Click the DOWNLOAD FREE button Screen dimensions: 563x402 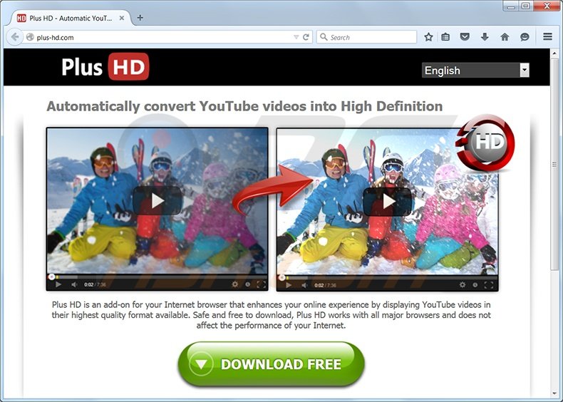tap(271, 364)
